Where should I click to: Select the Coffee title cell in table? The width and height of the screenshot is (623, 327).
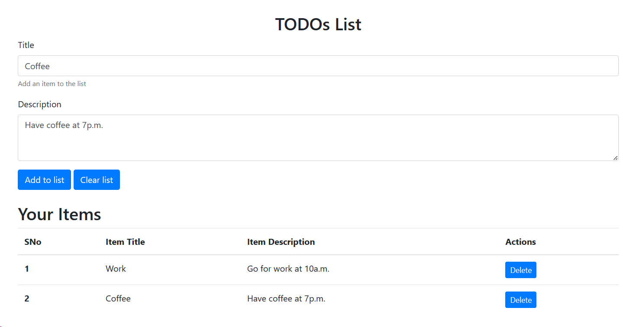pos(118,298)
